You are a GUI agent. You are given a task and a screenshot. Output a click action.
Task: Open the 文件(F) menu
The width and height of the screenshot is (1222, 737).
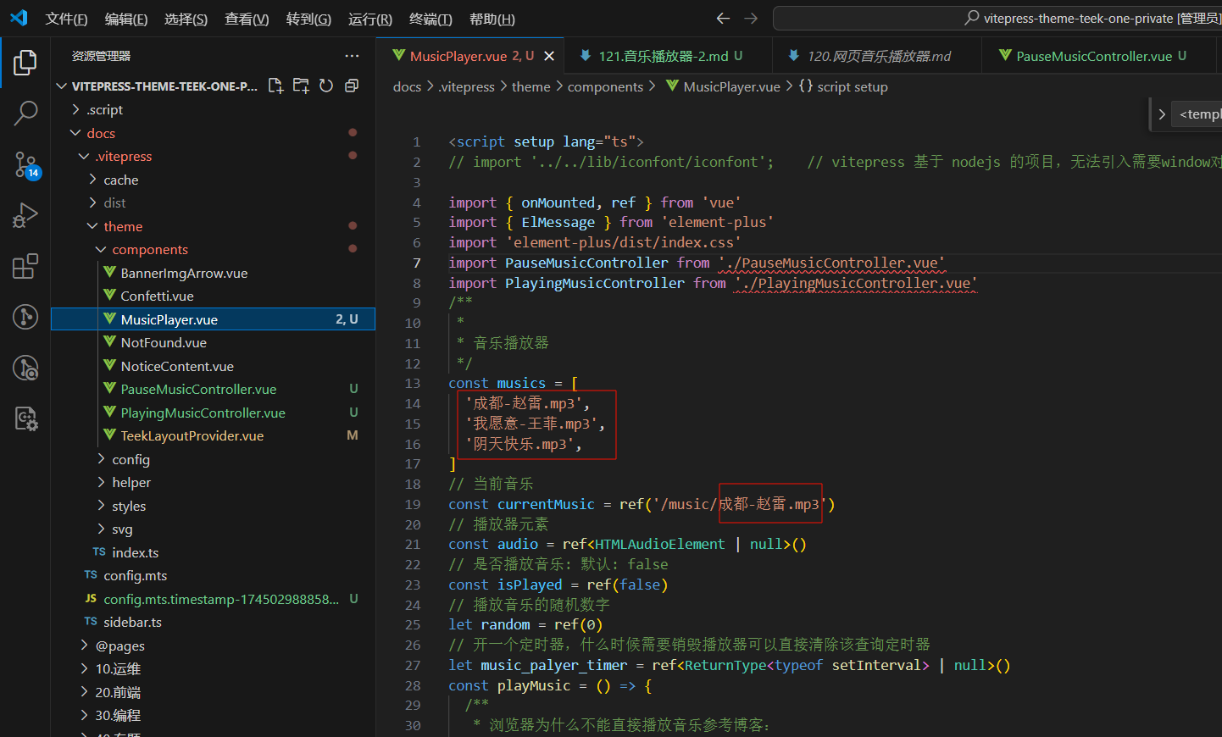(66, 19)
